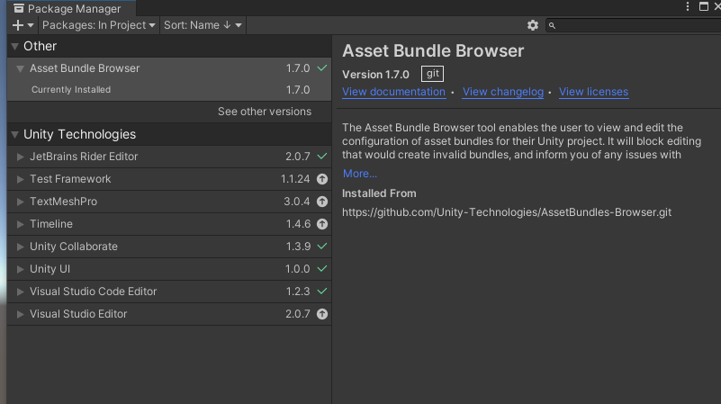Screen dimensions: 721x404
Task: Open the window options kebab menu
Action: coord(688,6)
